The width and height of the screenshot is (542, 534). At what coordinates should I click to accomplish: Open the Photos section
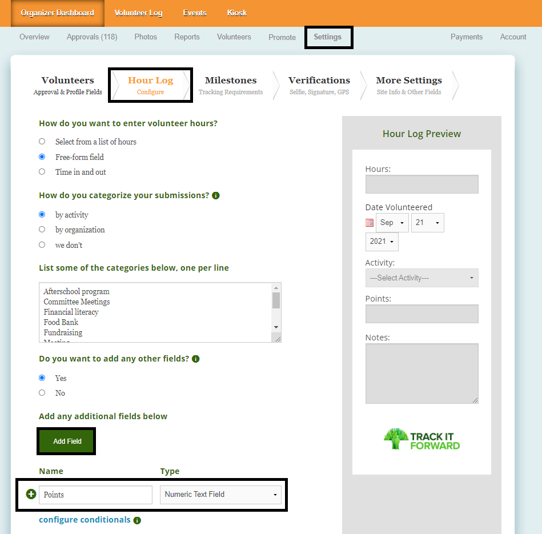[x=146, y=37]
